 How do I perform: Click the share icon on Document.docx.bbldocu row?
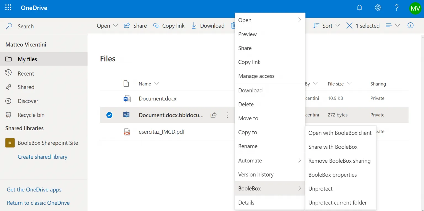213,115
